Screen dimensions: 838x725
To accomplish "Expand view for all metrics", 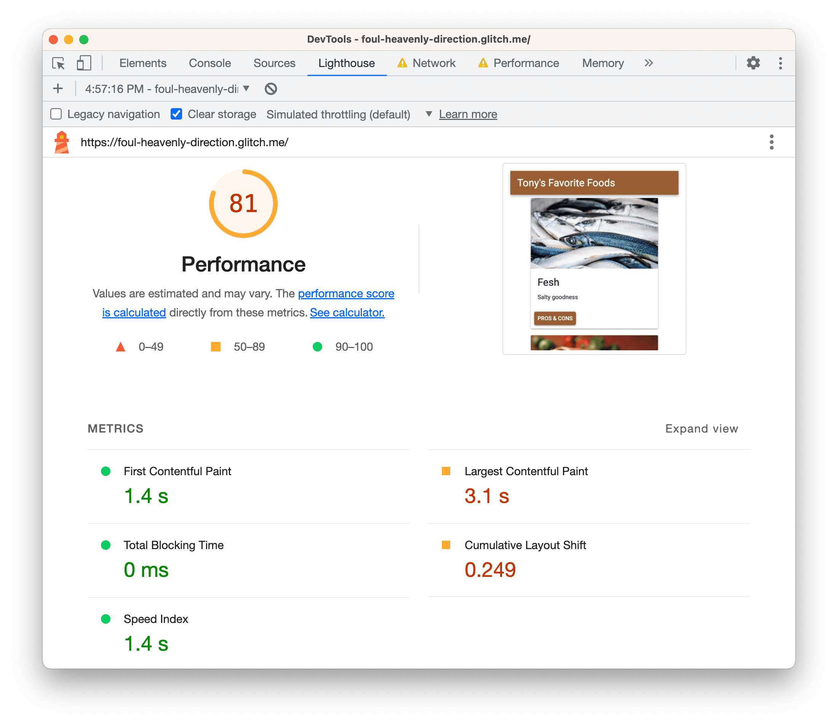I will point(702,428).
